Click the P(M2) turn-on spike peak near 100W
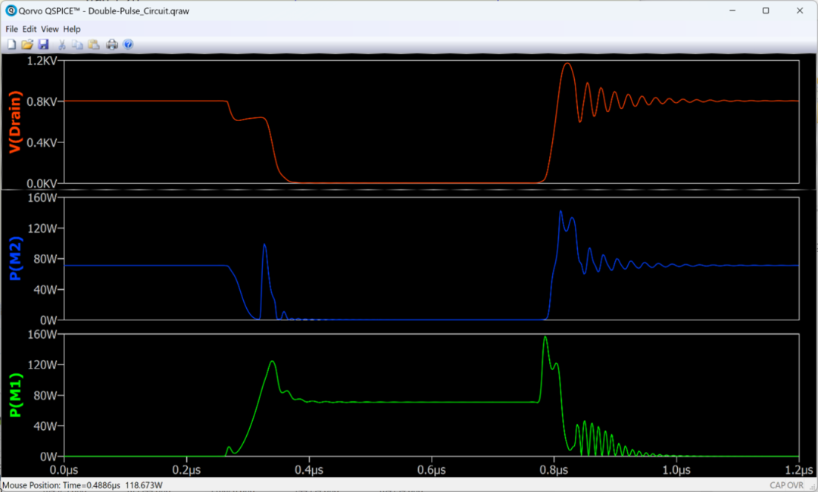The width and height of the screenshot is (818, 492). pos(264,244)
